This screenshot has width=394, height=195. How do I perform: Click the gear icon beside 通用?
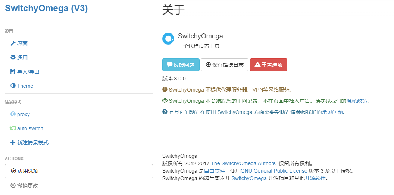(x=13, y=58)
